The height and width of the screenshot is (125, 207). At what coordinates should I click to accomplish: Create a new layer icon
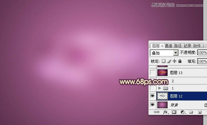point(199,112)
